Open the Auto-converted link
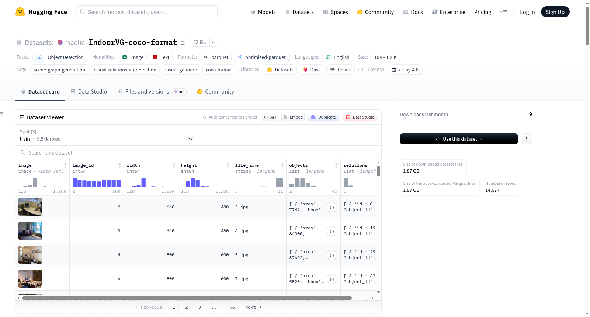The image size is (590, 317). click(223, 117)
